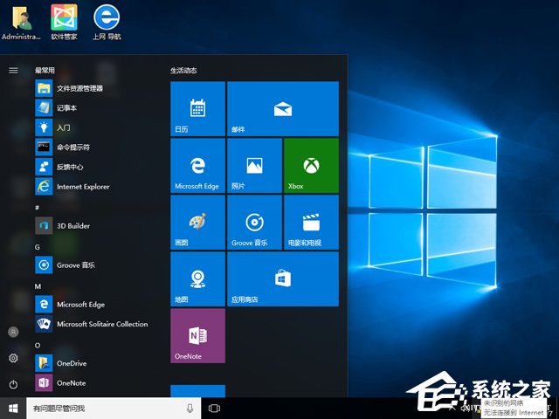This screenshot has height=419, width=559.
Task: Open the Microsoft Edge tile
Action: pos(197,165)
